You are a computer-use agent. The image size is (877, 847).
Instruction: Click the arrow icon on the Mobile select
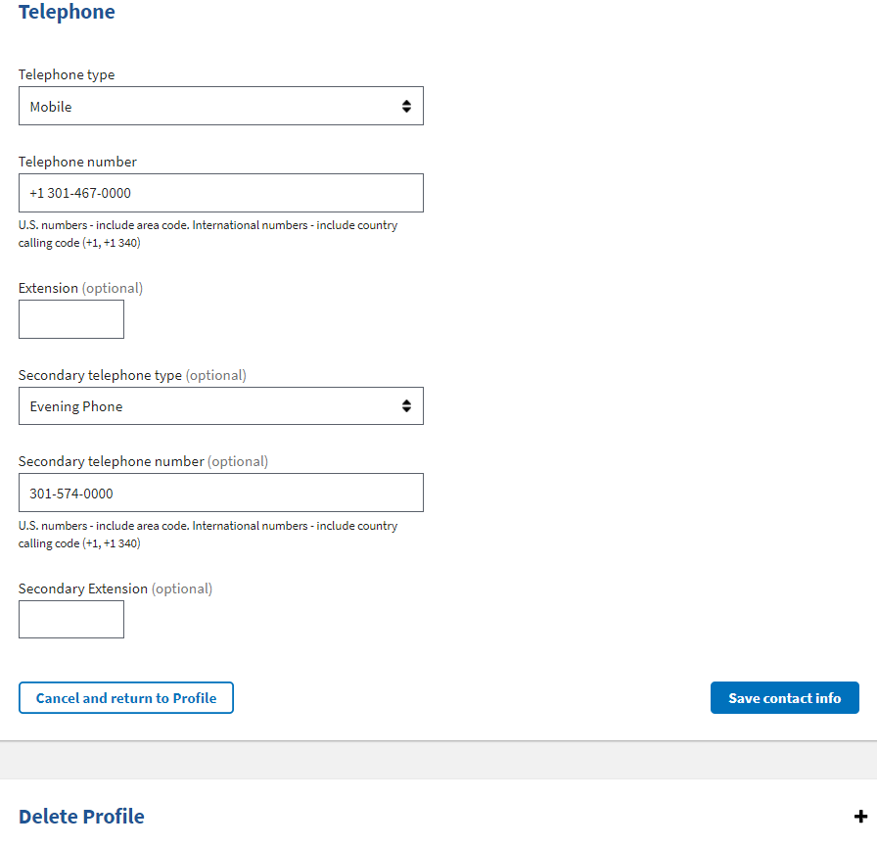406,107
